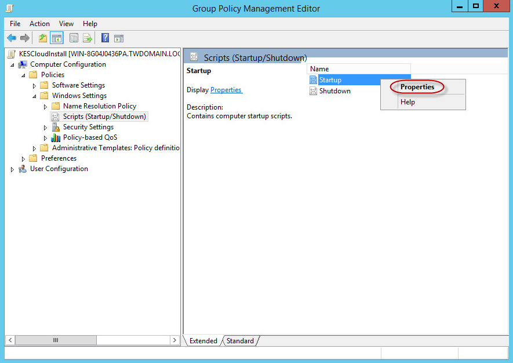This screenshot has width=513, height=363.
Task: Expand the Software Settings node
Action: point(34,85)
